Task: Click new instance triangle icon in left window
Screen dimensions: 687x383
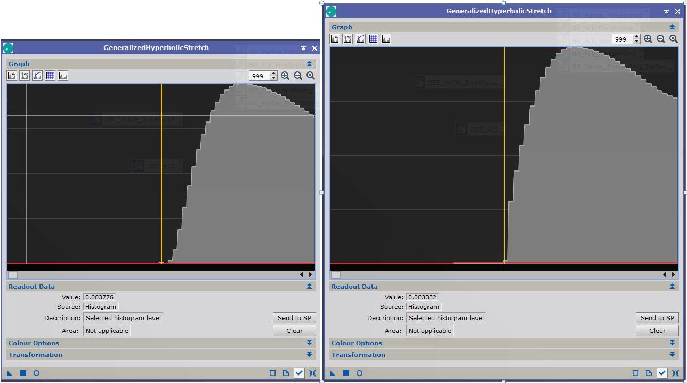Action: coord(10,373)
